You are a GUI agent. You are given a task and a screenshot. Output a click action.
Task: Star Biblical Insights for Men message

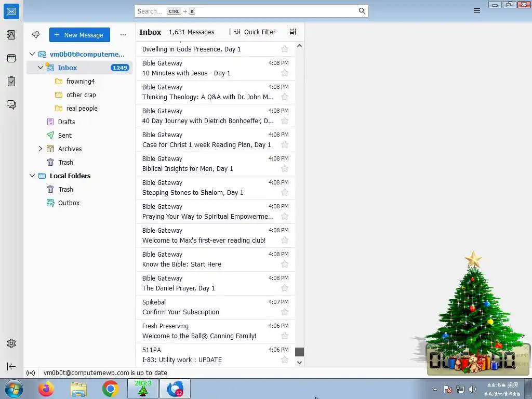tap(285, 169)
